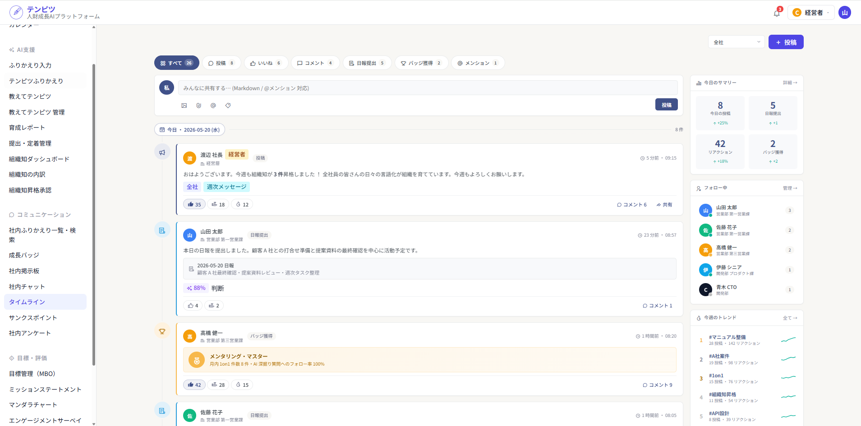Focus the みんなに共有する post input
The height and width of the screenshot is (426, 861).
point(428,88)
